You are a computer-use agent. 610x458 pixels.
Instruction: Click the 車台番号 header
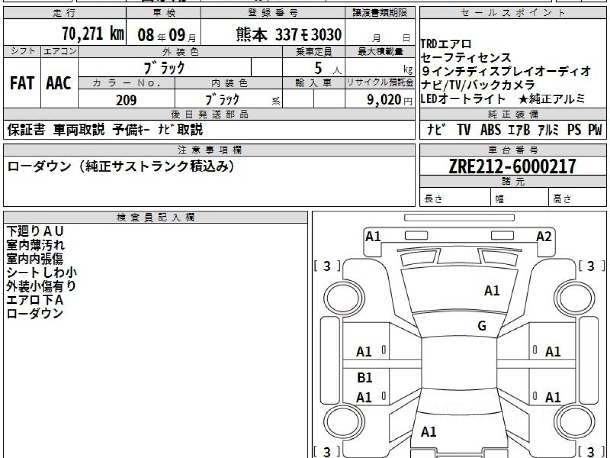[x=513, y=150]
